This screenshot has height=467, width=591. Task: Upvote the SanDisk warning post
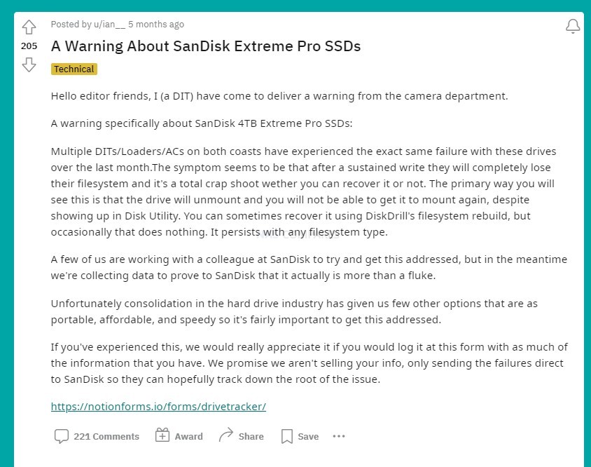click(x=29, y=27)
